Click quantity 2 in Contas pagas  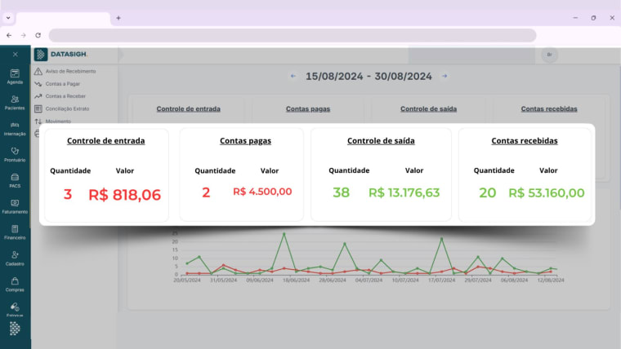pyautogui.click(x=206, y=192)
